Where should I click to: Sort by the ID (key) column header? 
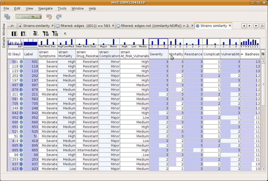pyautogui.click(x=15, y=54)
